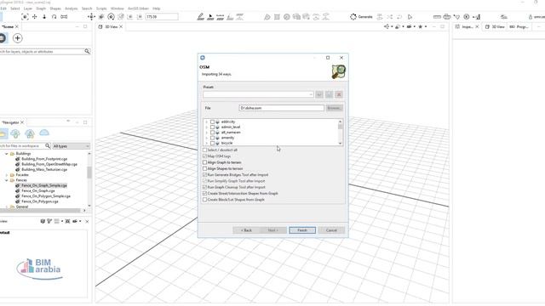Expand the amenity tree entry
The height and width of the screenshot is (306, 545).
[x=206, y=138]
